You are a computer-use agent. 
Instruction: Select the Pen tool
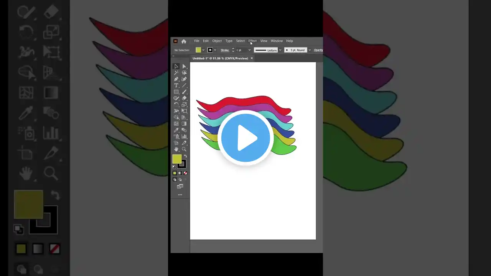[x=176, y=79]
